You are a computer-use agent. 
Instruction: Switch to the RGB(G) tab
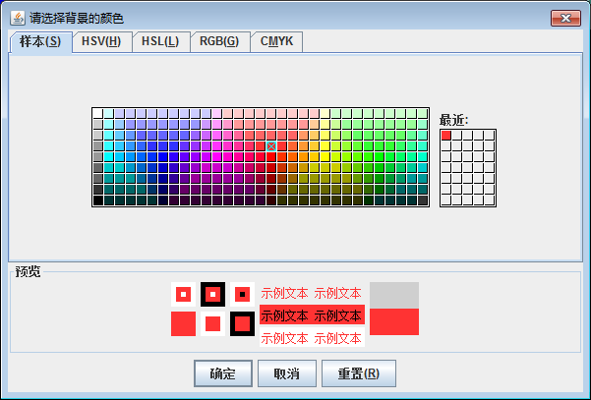[219, 41]
